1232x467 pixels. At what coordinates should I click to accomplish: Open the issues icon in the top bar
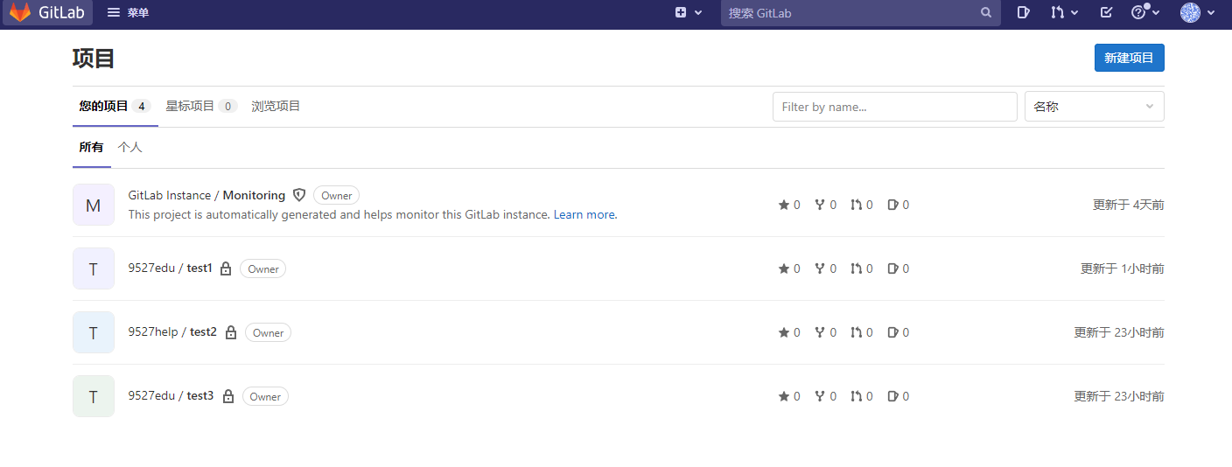(1023, 12)
